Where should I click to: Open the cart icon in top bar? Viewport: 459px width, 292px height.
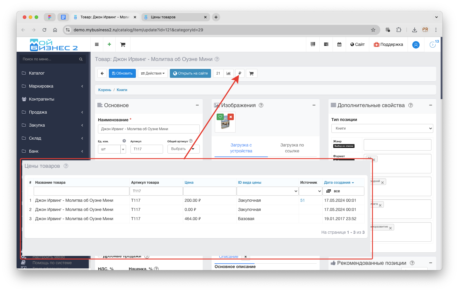(123, 44)
